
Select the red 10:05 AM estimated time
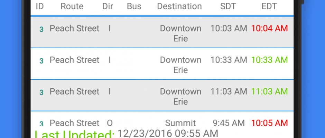point(269,123)
